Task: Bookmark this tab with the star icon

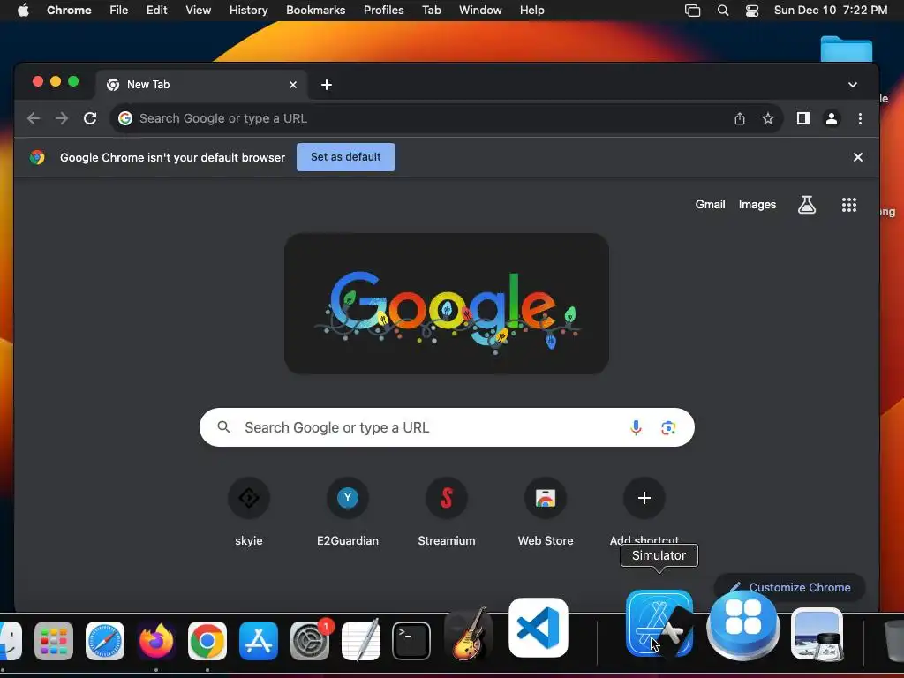Action: [768, 119]
